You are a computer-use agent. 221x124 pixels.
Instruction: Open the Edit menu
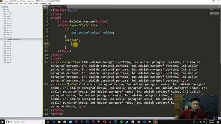click(5, 3)
